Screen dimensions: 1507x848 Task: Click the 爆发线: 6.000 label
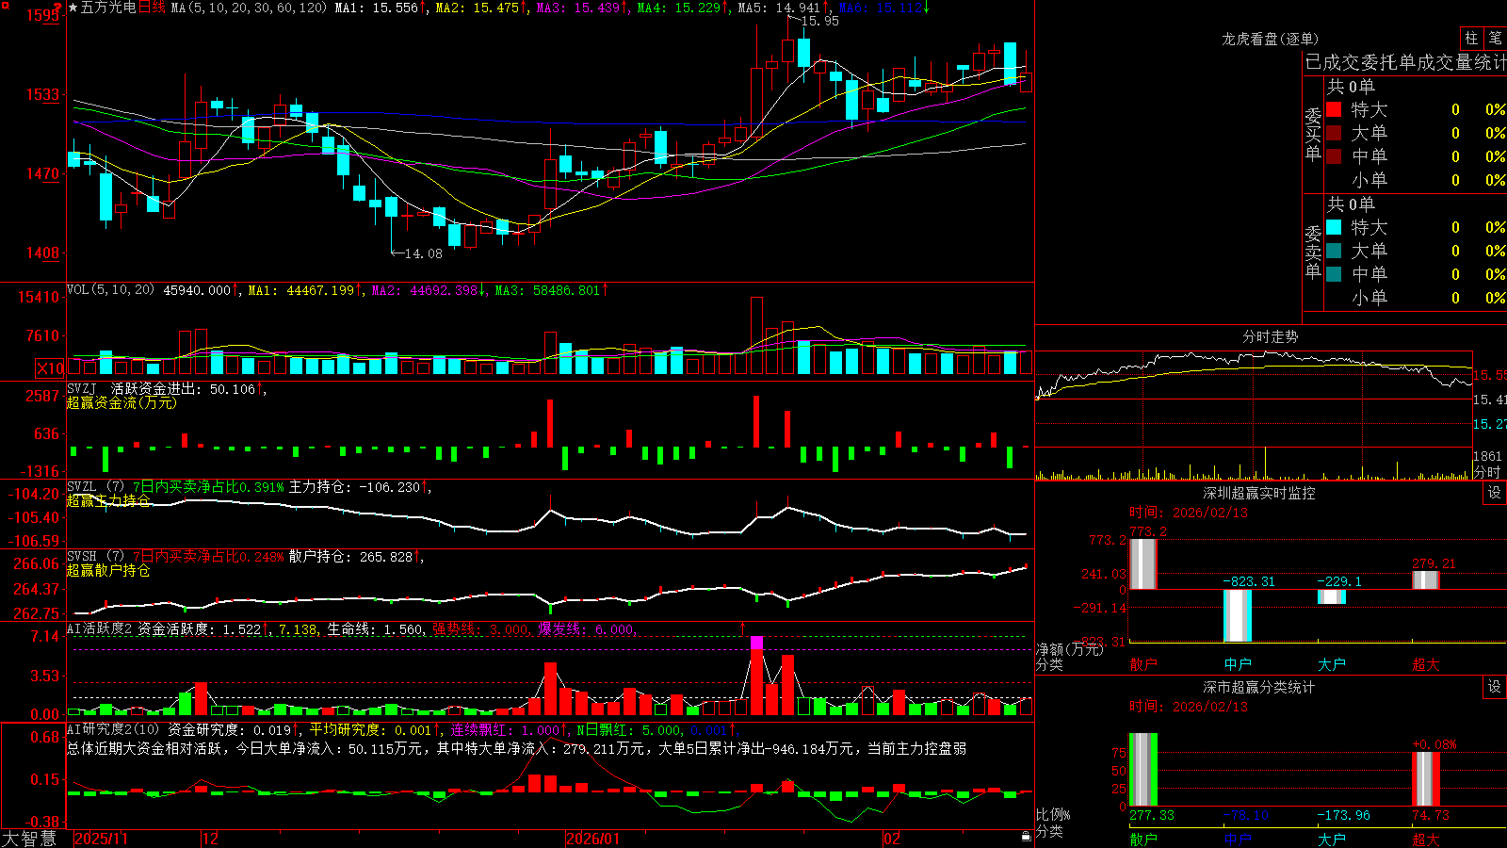coord(586,628)
